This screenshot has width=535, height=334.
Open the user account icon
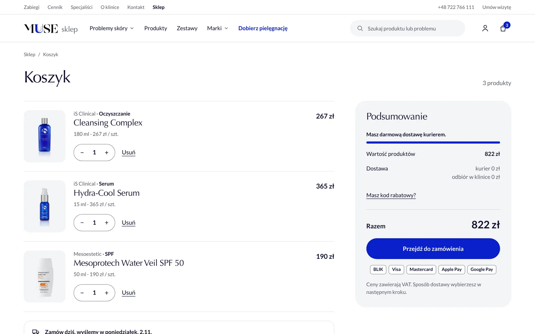tap(485, 28)
